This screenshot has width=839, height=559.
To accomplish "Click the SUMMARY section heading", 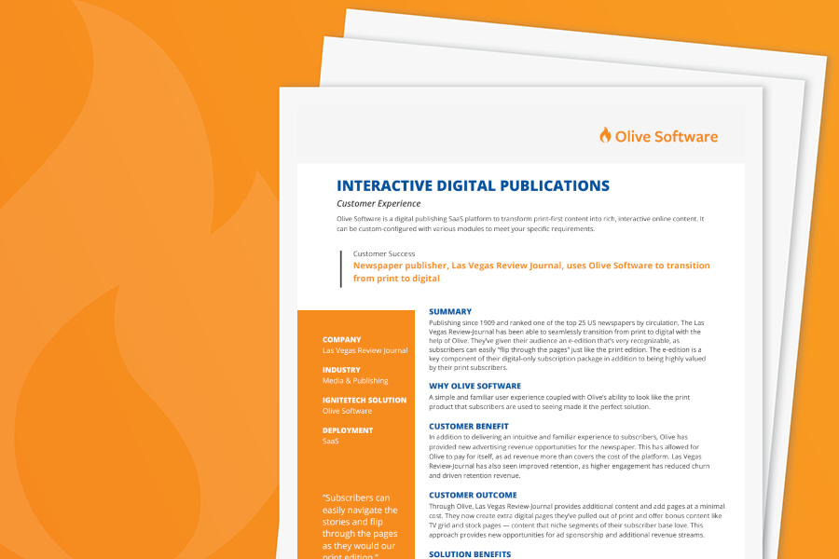I will [x=450, y=311].
